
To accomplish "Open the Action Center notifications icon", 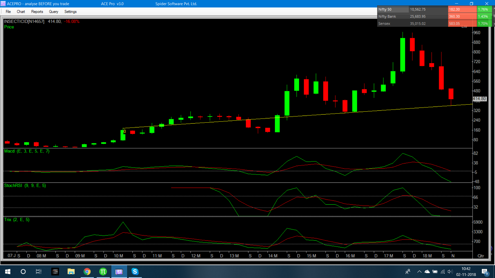I will pyautogui.click(x=485, y=272).
